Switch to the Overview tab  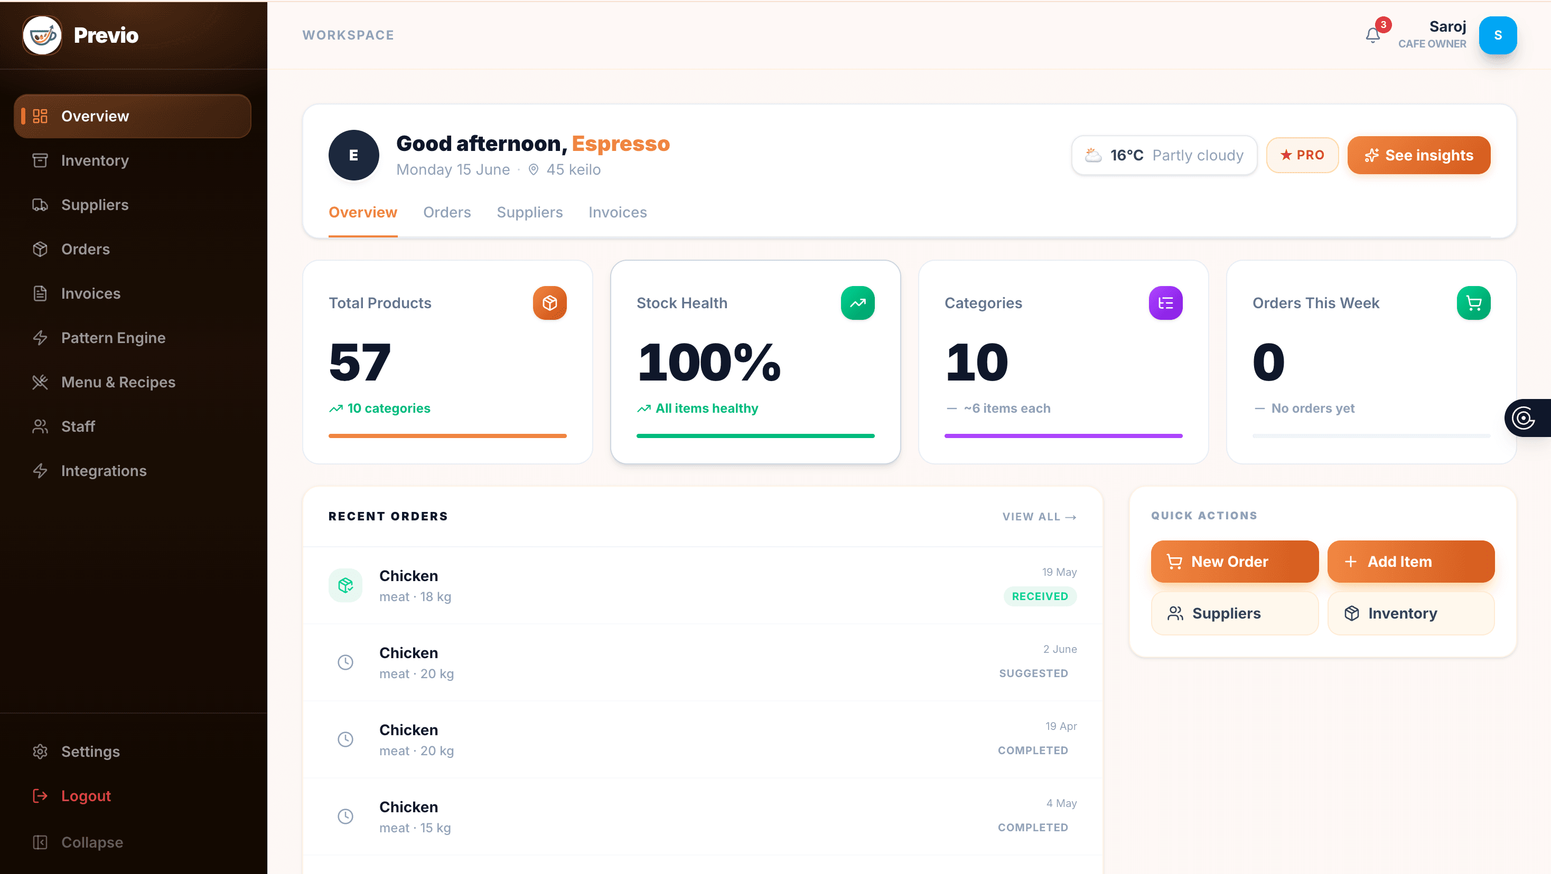[363, 212]
